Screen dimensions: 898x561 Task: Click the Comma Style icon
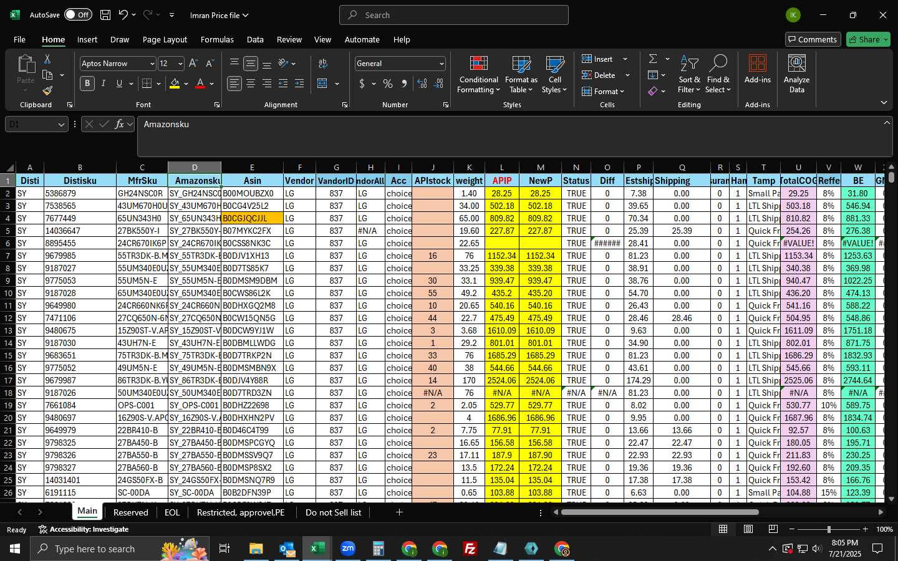(404, 84)
